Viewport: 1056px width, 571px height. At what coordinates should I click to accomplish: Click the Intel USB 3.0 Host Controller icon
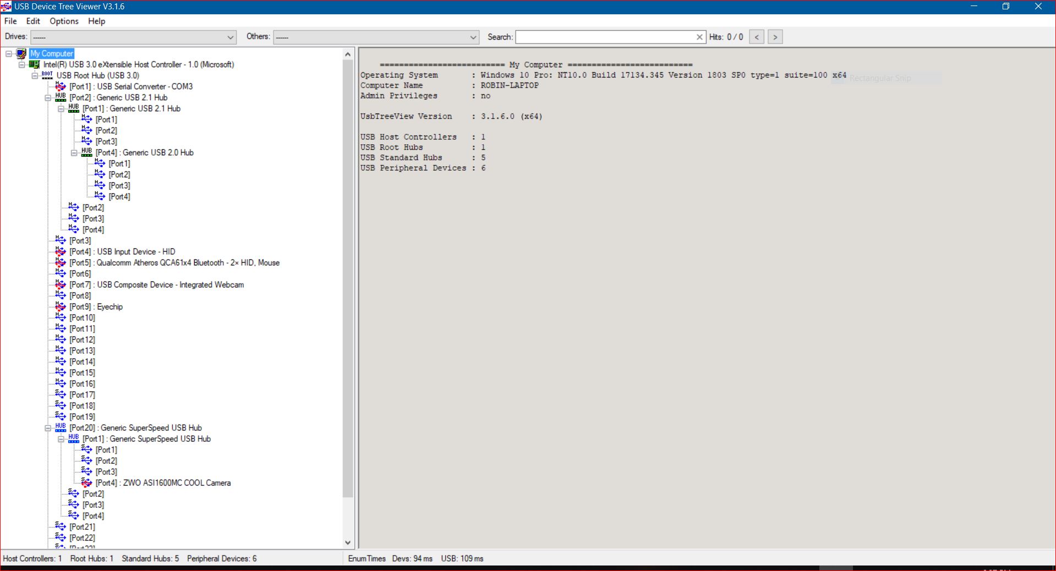(x=34, y=64)
